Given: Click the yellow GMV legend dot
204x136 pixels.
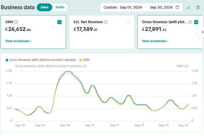Looking at the screenshot, I should coord(80,60).
